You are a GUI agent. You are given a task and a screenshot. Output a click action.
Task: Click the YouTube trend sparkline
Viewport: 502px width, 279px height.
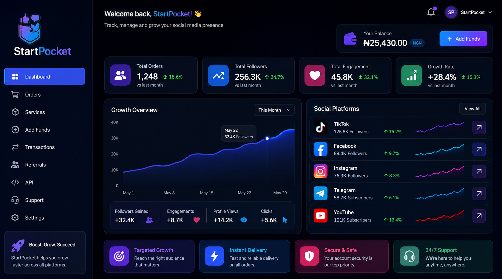440,216
